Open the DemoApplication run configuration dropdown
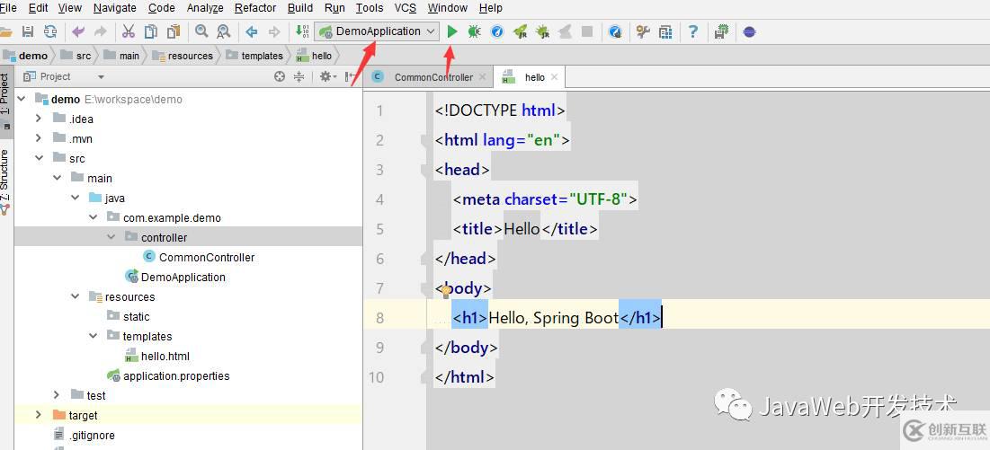Viewport: 990px width, 450px height. 377,31
